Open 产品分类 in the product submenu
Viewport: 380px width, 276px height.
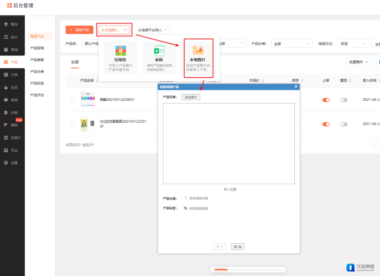(37, 71)
